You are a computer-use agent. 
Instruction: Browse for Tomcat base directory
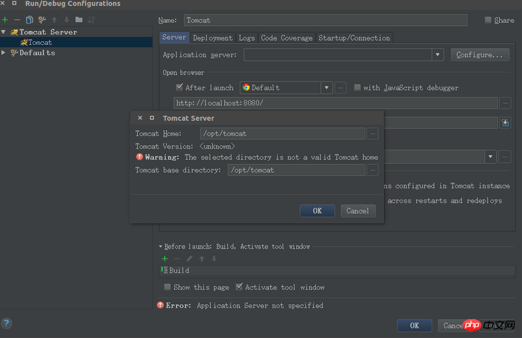point(373,170)
